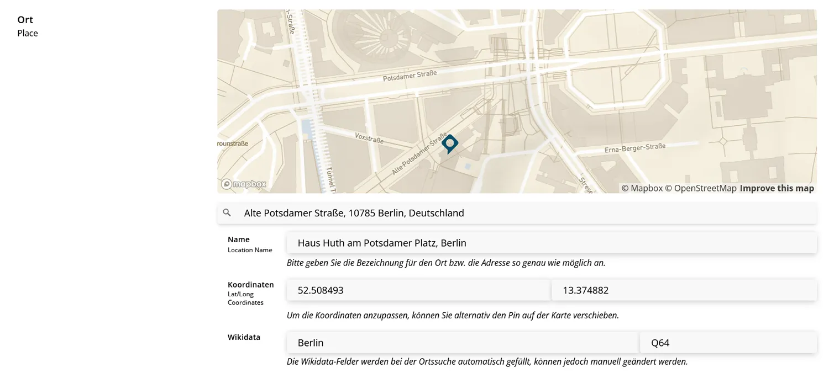The width and height of the screenshot is (829, 373).
Task: Open the © OpenStreetMap attribution link
Action: tap(700, 188)
